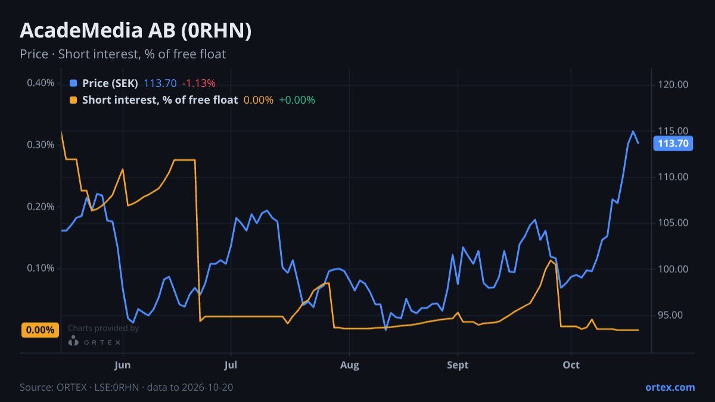Click the blue 113.70 price axis tag
715x402 pixels.
point(673,144)
